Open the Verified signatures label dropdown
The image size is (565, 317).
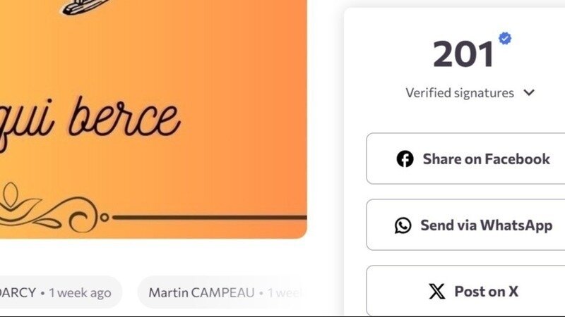click(x=460, y=93)
